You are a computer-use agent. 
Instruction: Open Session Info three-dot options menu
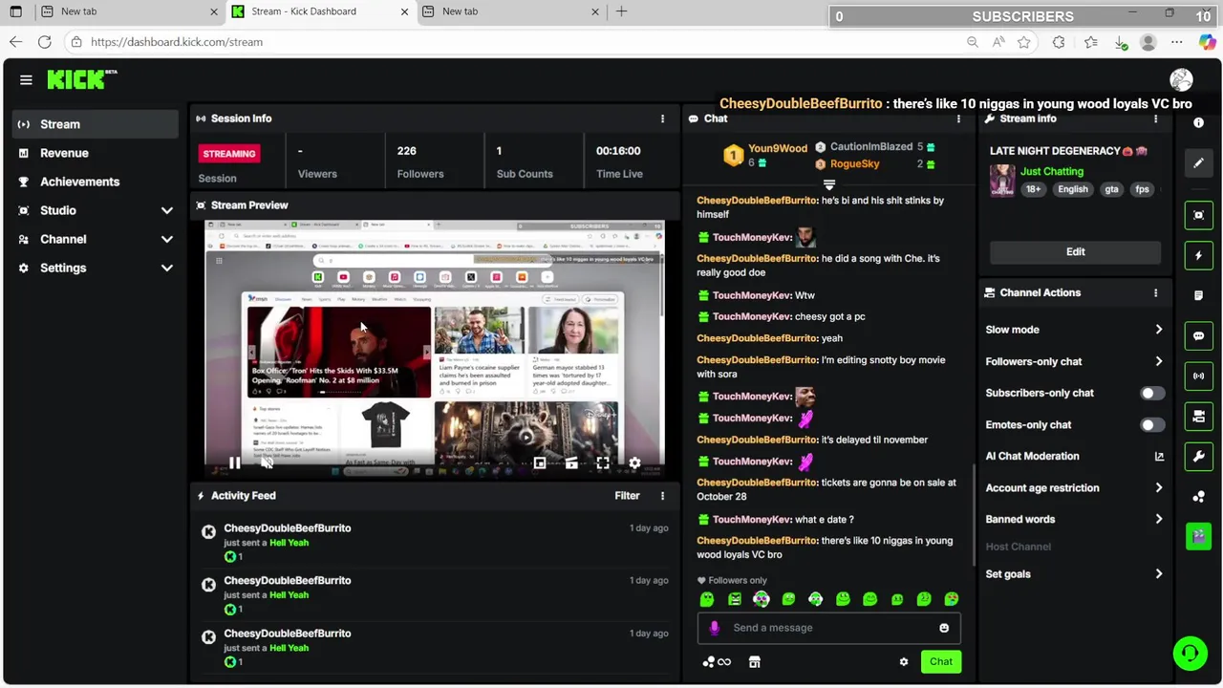[662, 118]
